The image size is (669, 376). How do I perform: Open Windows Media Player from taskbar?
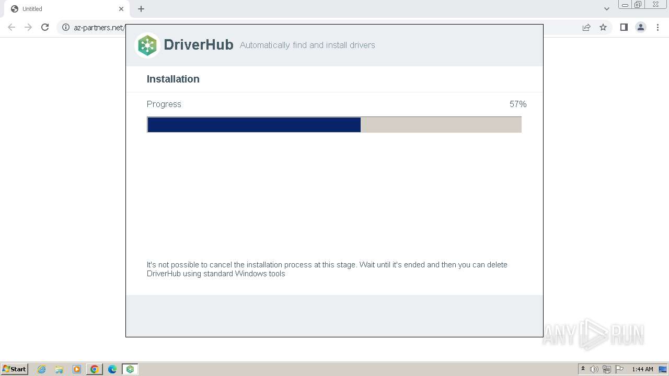point(77,369)
